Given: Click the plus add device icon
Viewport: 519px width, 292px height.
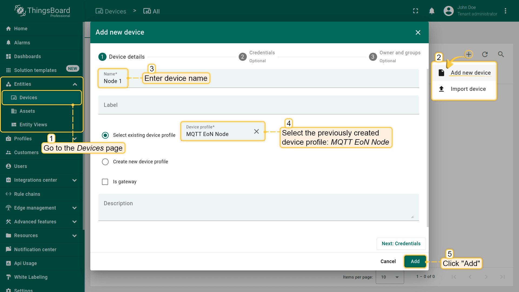Looking at the screenshot, I should point(468,54).
